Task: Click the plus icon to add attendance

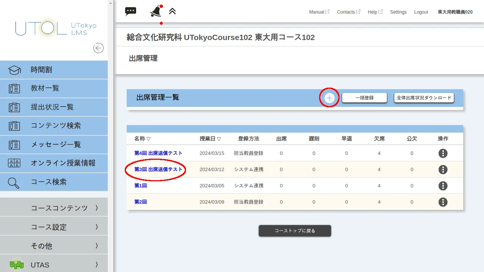Action: (329, 98)
